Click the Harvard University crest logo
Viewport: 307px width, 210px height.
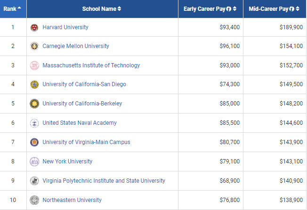click(x=34, y=27)
